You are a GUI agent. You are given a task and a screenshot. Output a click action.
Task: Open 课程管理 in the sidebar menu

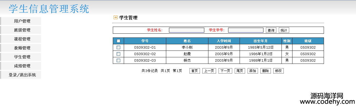pyautogui.click(x=21, y=39)
